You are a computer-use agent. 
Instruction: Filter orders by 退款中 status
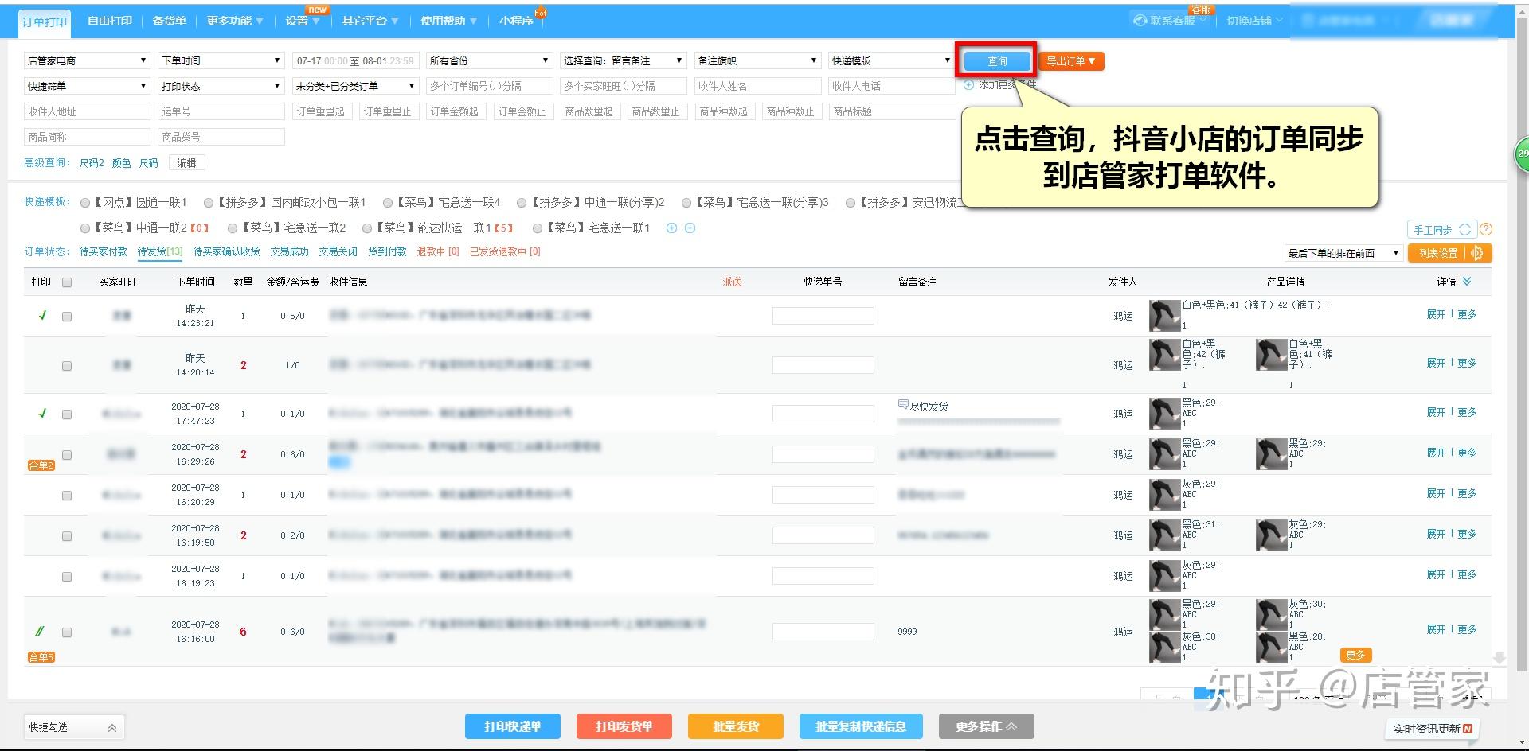click(437, 251)
